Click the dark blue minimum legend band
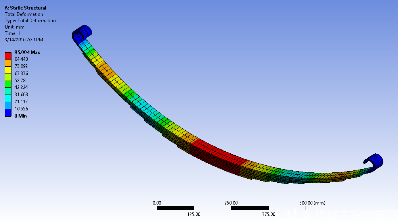The image size is (398, 224). tap(8, 113)
